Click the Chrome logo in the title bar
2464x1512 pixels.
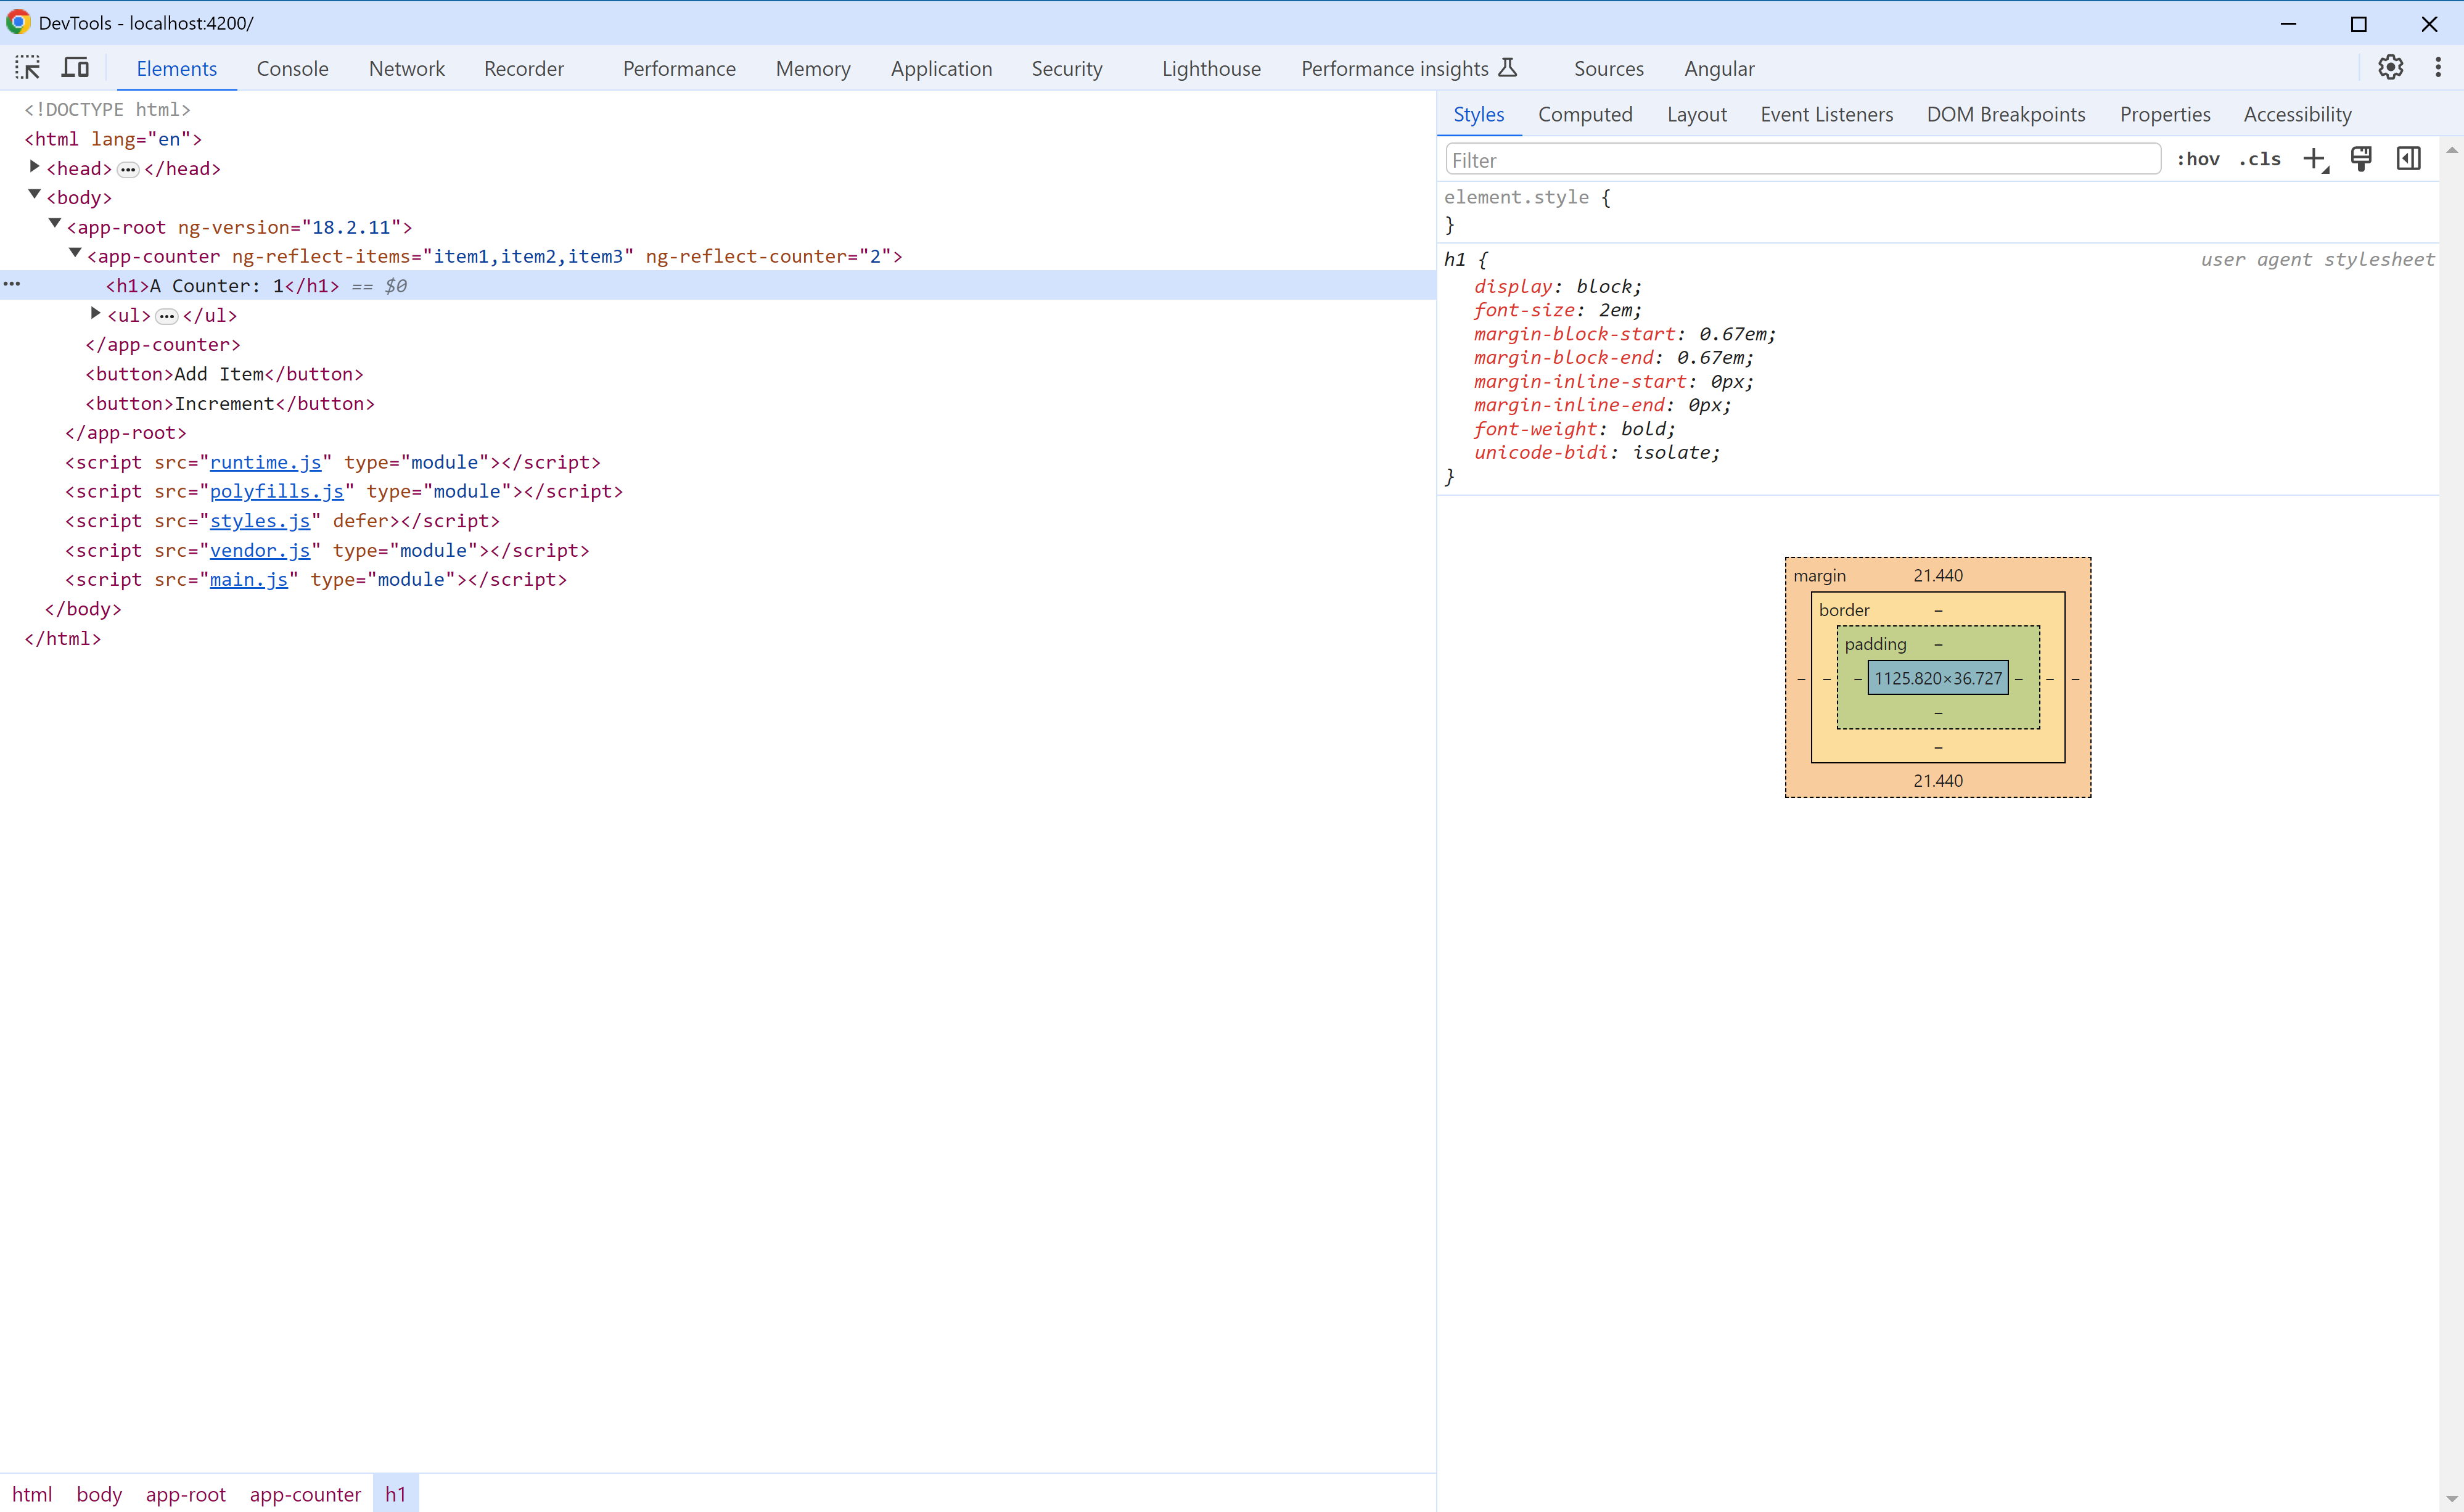[x=18, y=22]
